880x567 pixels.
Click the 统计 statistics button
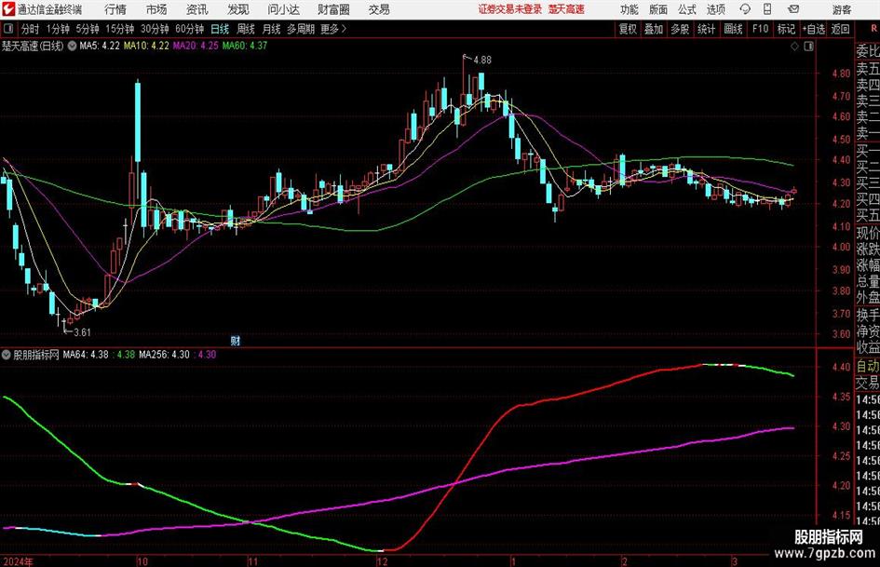(706, 29)
